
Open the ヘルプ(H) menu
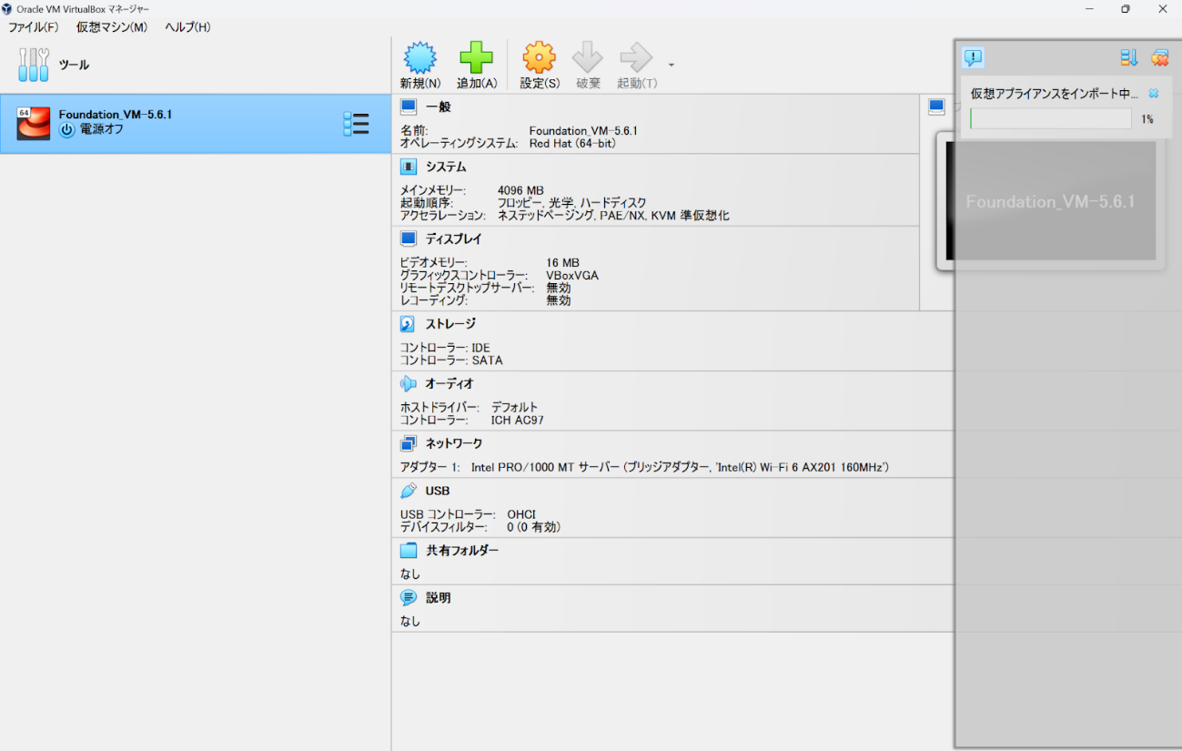click(187, 27)
